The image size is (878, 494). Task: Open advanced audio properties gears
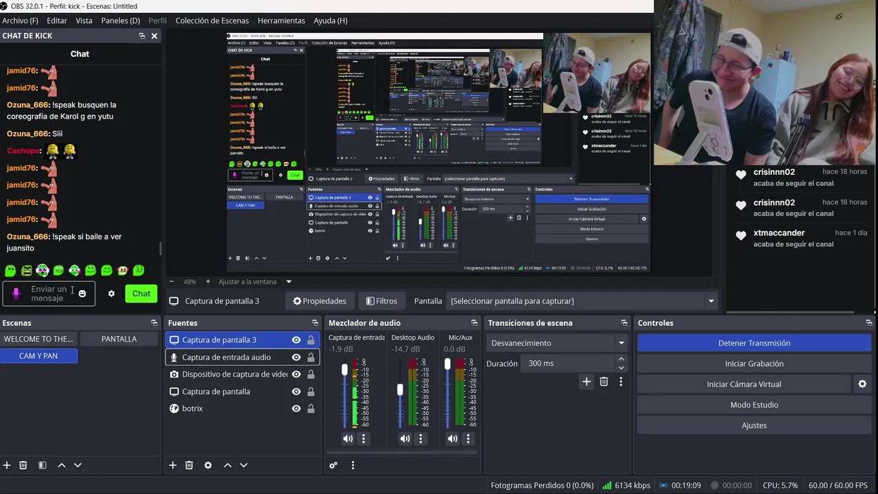333,465
